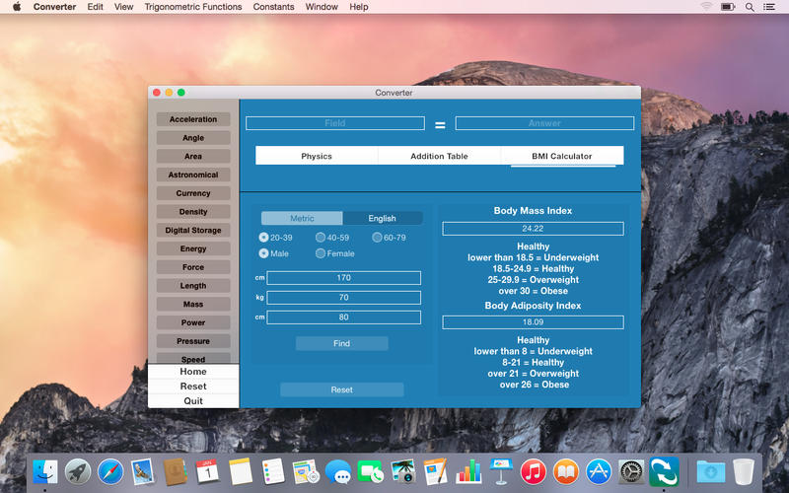Open Finder from the Dock
The width and height of the screenshot is (789, 493).
point(45,472)
